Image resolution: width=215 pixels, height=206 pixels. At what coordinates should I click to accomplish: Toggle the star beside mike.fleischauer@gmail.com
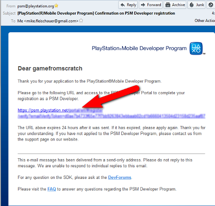point(81,21)
